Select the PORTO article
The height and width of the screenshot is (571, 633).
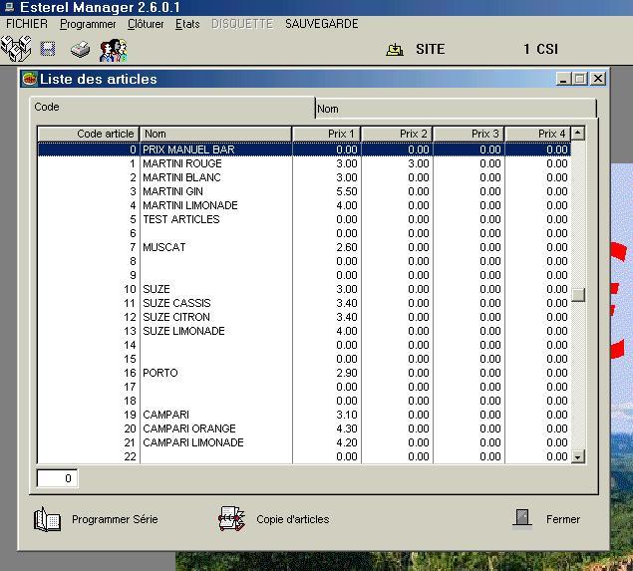click(304, 373)
